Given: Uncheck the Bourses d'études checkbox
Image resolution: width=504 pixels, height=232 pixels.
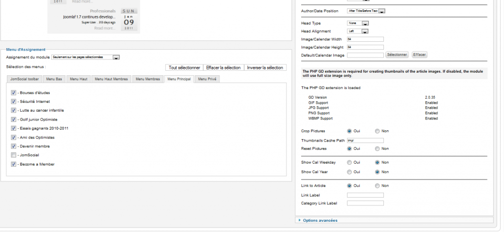Looking at the screenshot, I should [x=13, y=92].
